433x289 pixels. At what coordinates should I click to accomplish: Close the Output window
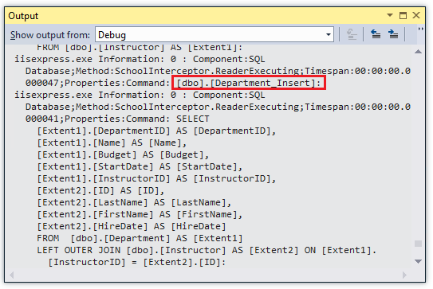[416, 15]
